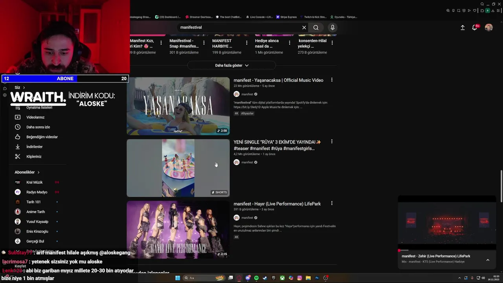Viewport: 503px width, 283px height.
Task: Open browser easy setup menu icon
Action: tap(498, 11)
